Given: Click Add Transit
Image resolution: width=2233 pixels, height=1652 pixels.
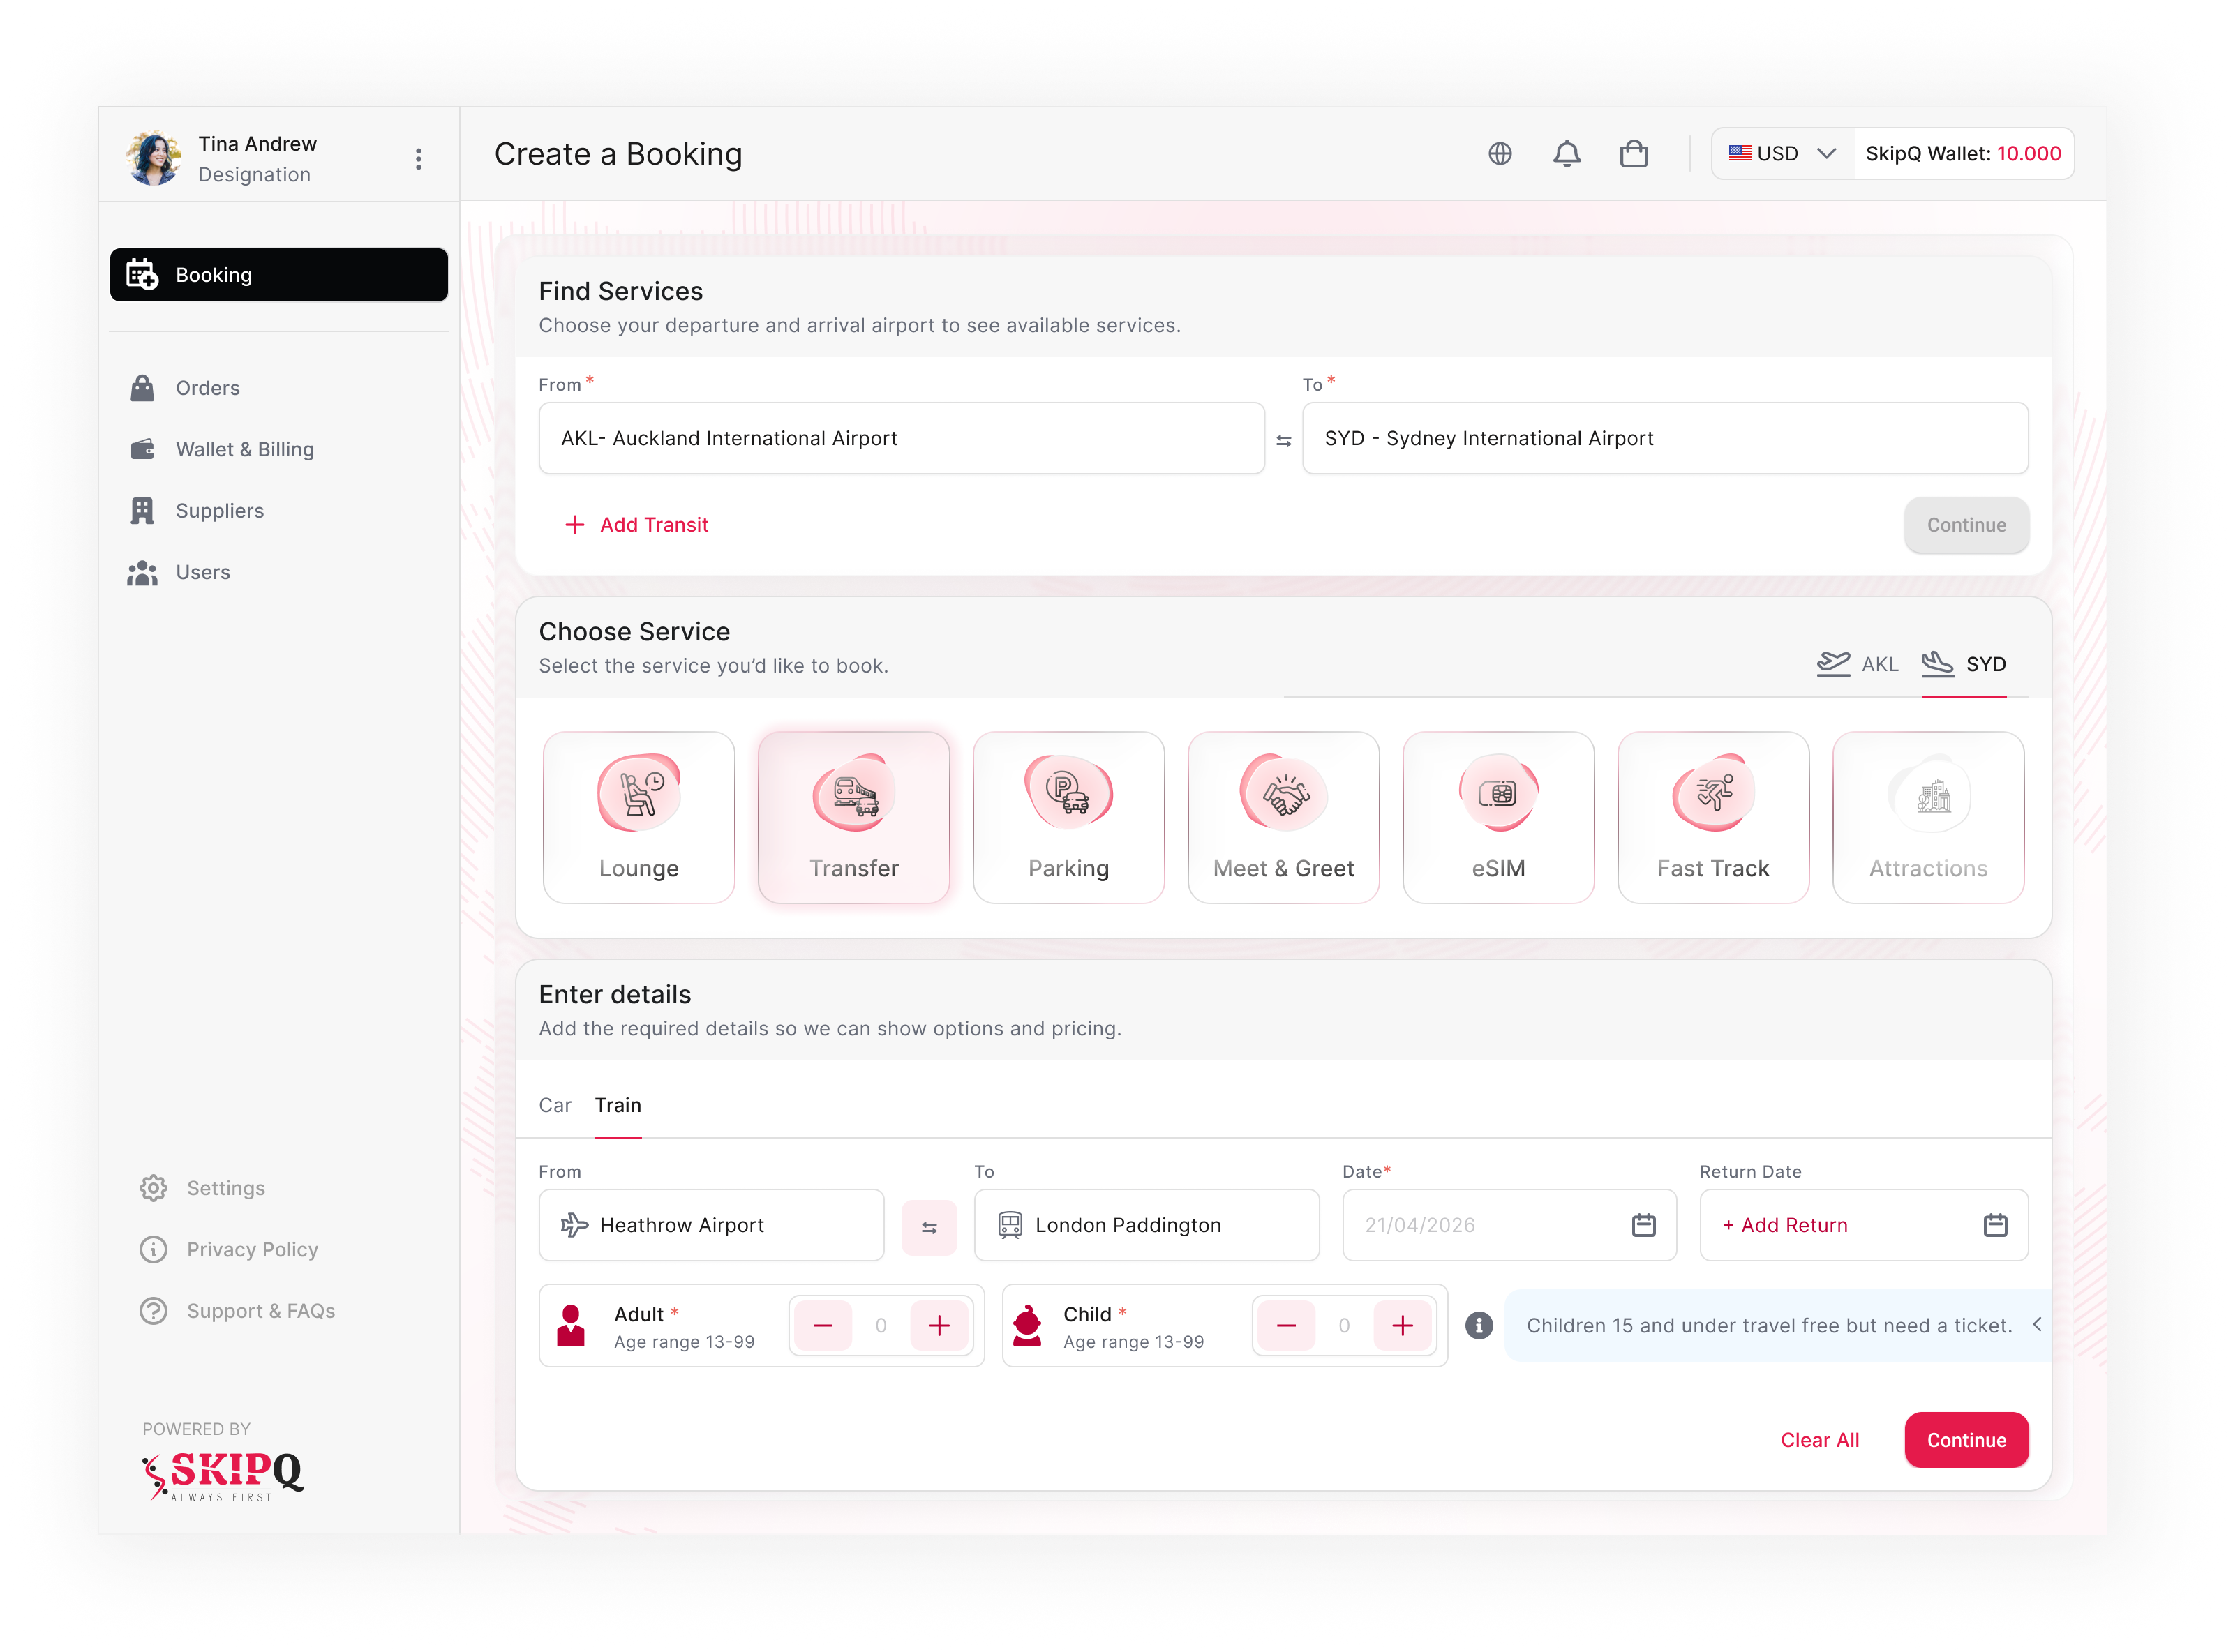Looking at the screenshot, I should pyautogui.click(x=637, y=525).
